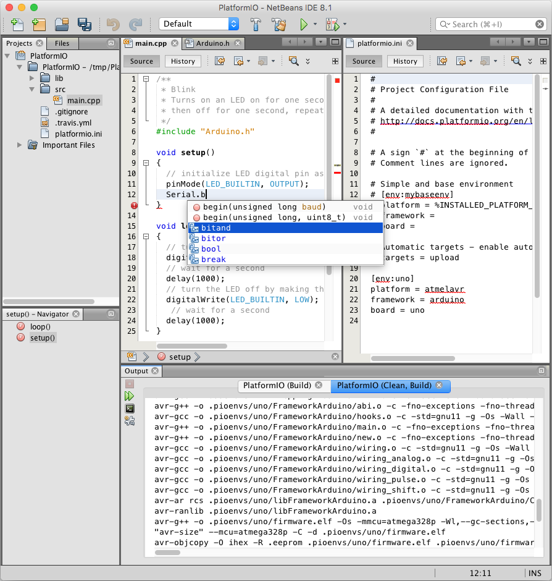Open the Default configuration dropdown

coord(199,24)
